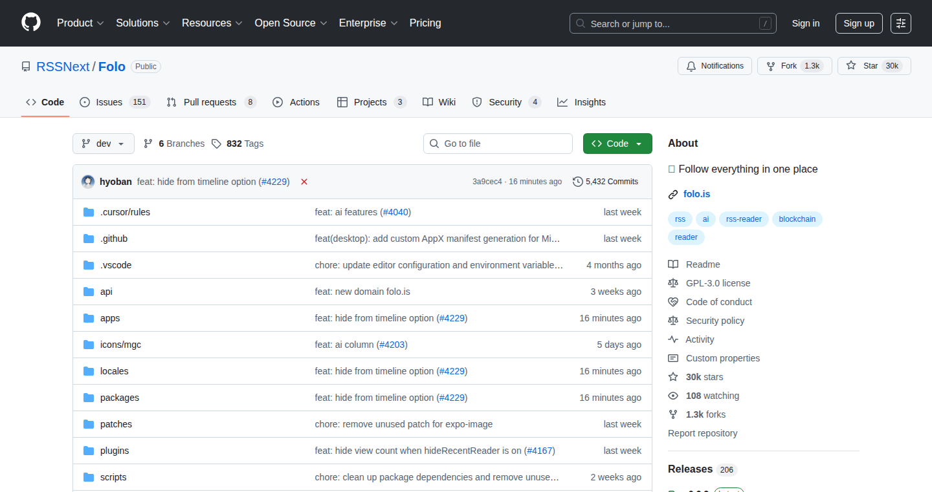
Task: Click the GPL-3.0 license scale icon
Action: pos(673,283)
